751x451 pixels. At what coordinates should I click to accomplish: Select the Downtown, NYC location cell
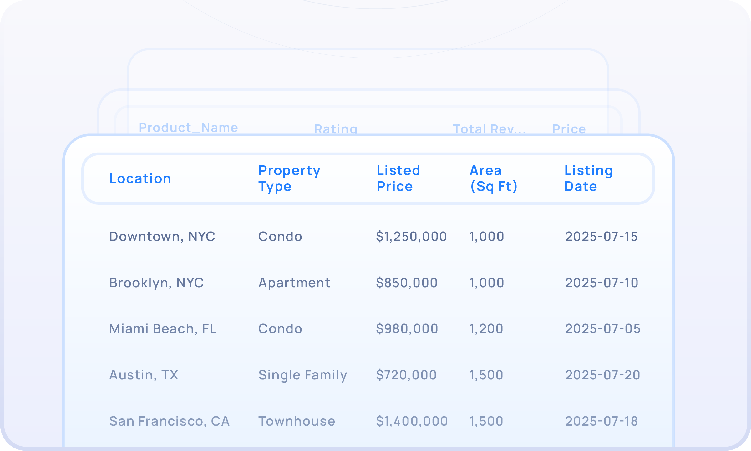pos(162,237)
